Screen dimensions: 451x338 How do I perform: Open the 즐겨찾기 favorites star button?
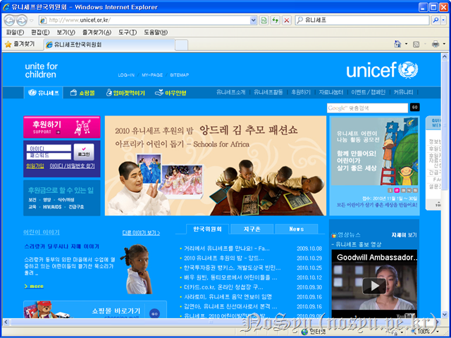20,44
